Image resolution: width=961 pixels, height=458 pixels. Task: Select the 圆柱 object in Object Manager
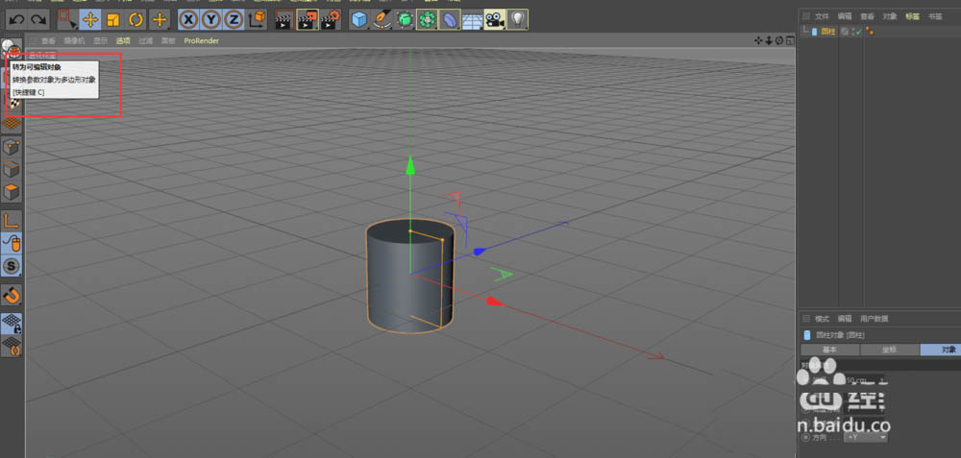tap(826, 32)
